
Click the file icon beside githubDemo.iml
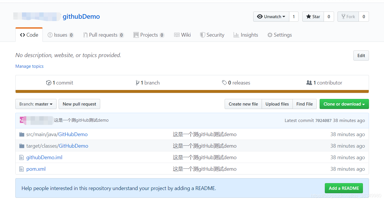click(21, 157)
